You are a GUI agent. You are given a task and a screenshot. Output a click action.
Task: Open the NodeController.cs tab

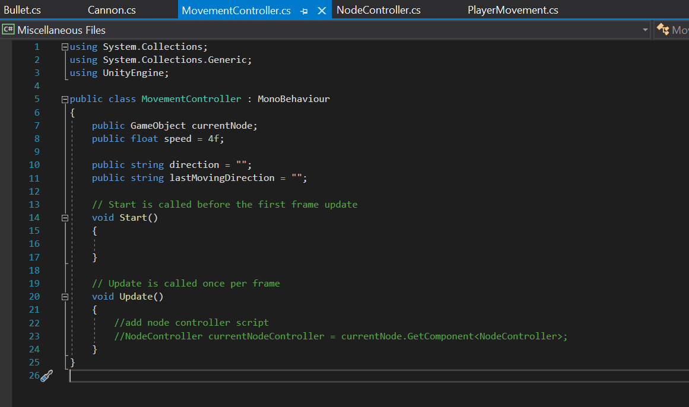click(x=379, y=9)
